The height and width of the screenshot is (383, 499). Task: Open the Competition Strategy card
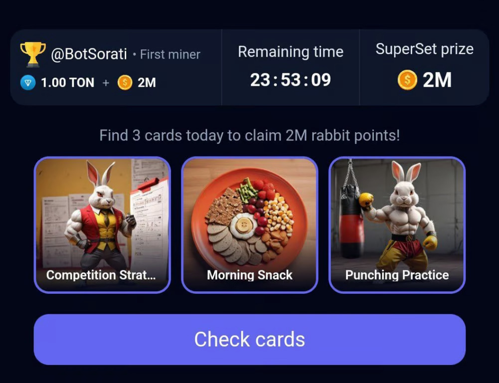pos(102,225)
